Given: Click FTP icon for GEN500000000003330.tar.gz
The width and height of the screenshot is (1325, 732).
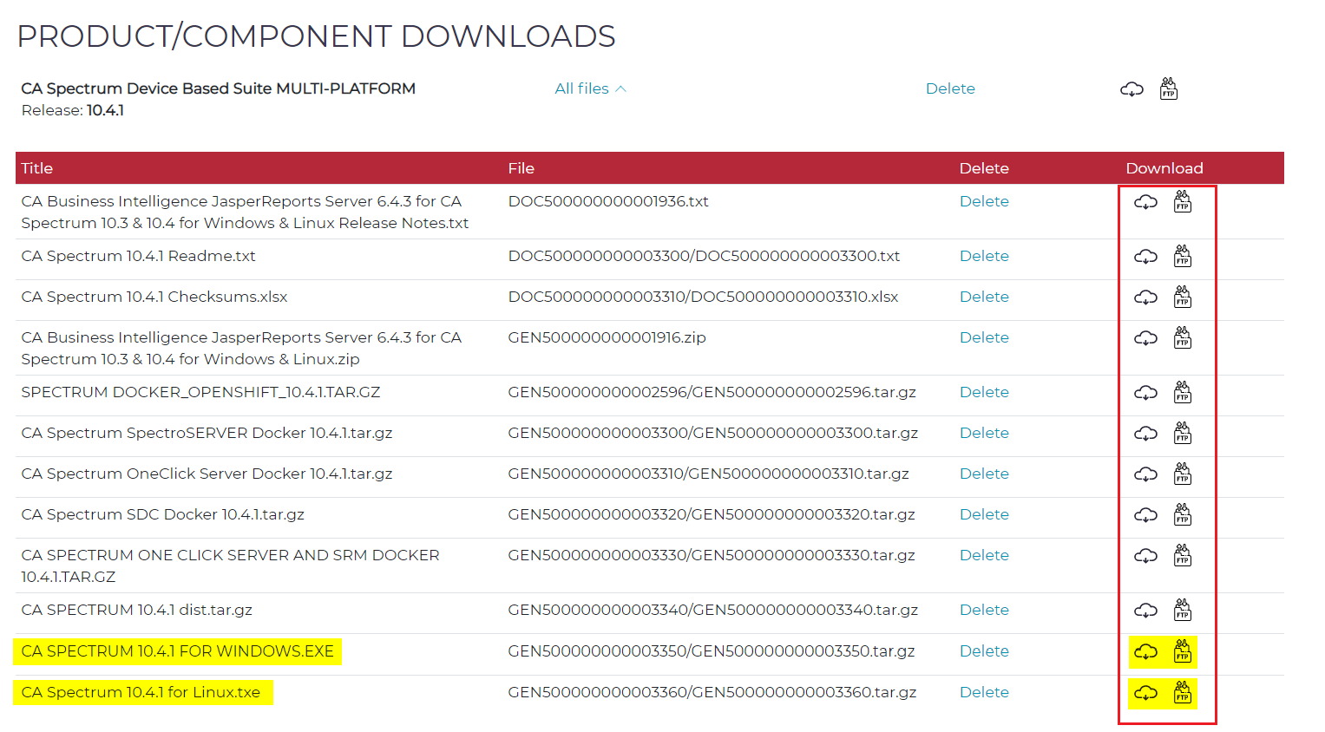Looking at the screenshot, I should pyautogui.click(x=1183, y=555).
